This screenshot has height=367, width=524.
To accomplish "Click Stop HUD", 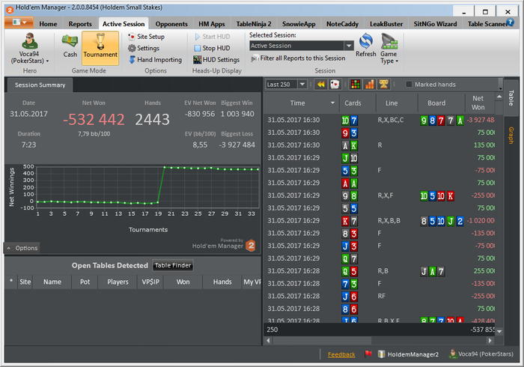I will 215,48.
